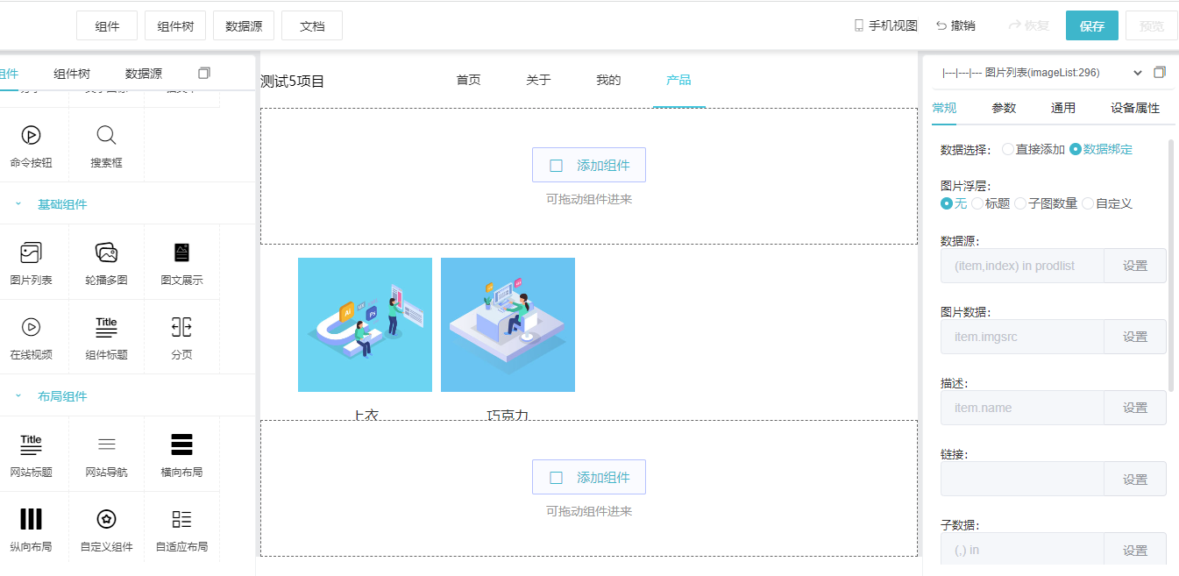Select the 组件标题 component icon
Image resolution: width=1179 pixels, height=576 pixels.
tap(106, 327)
